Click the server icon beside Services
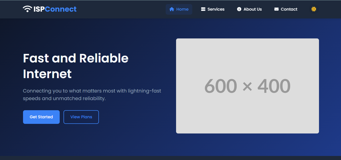The height and width of the screenshot is (160, 341). (203, 9)
